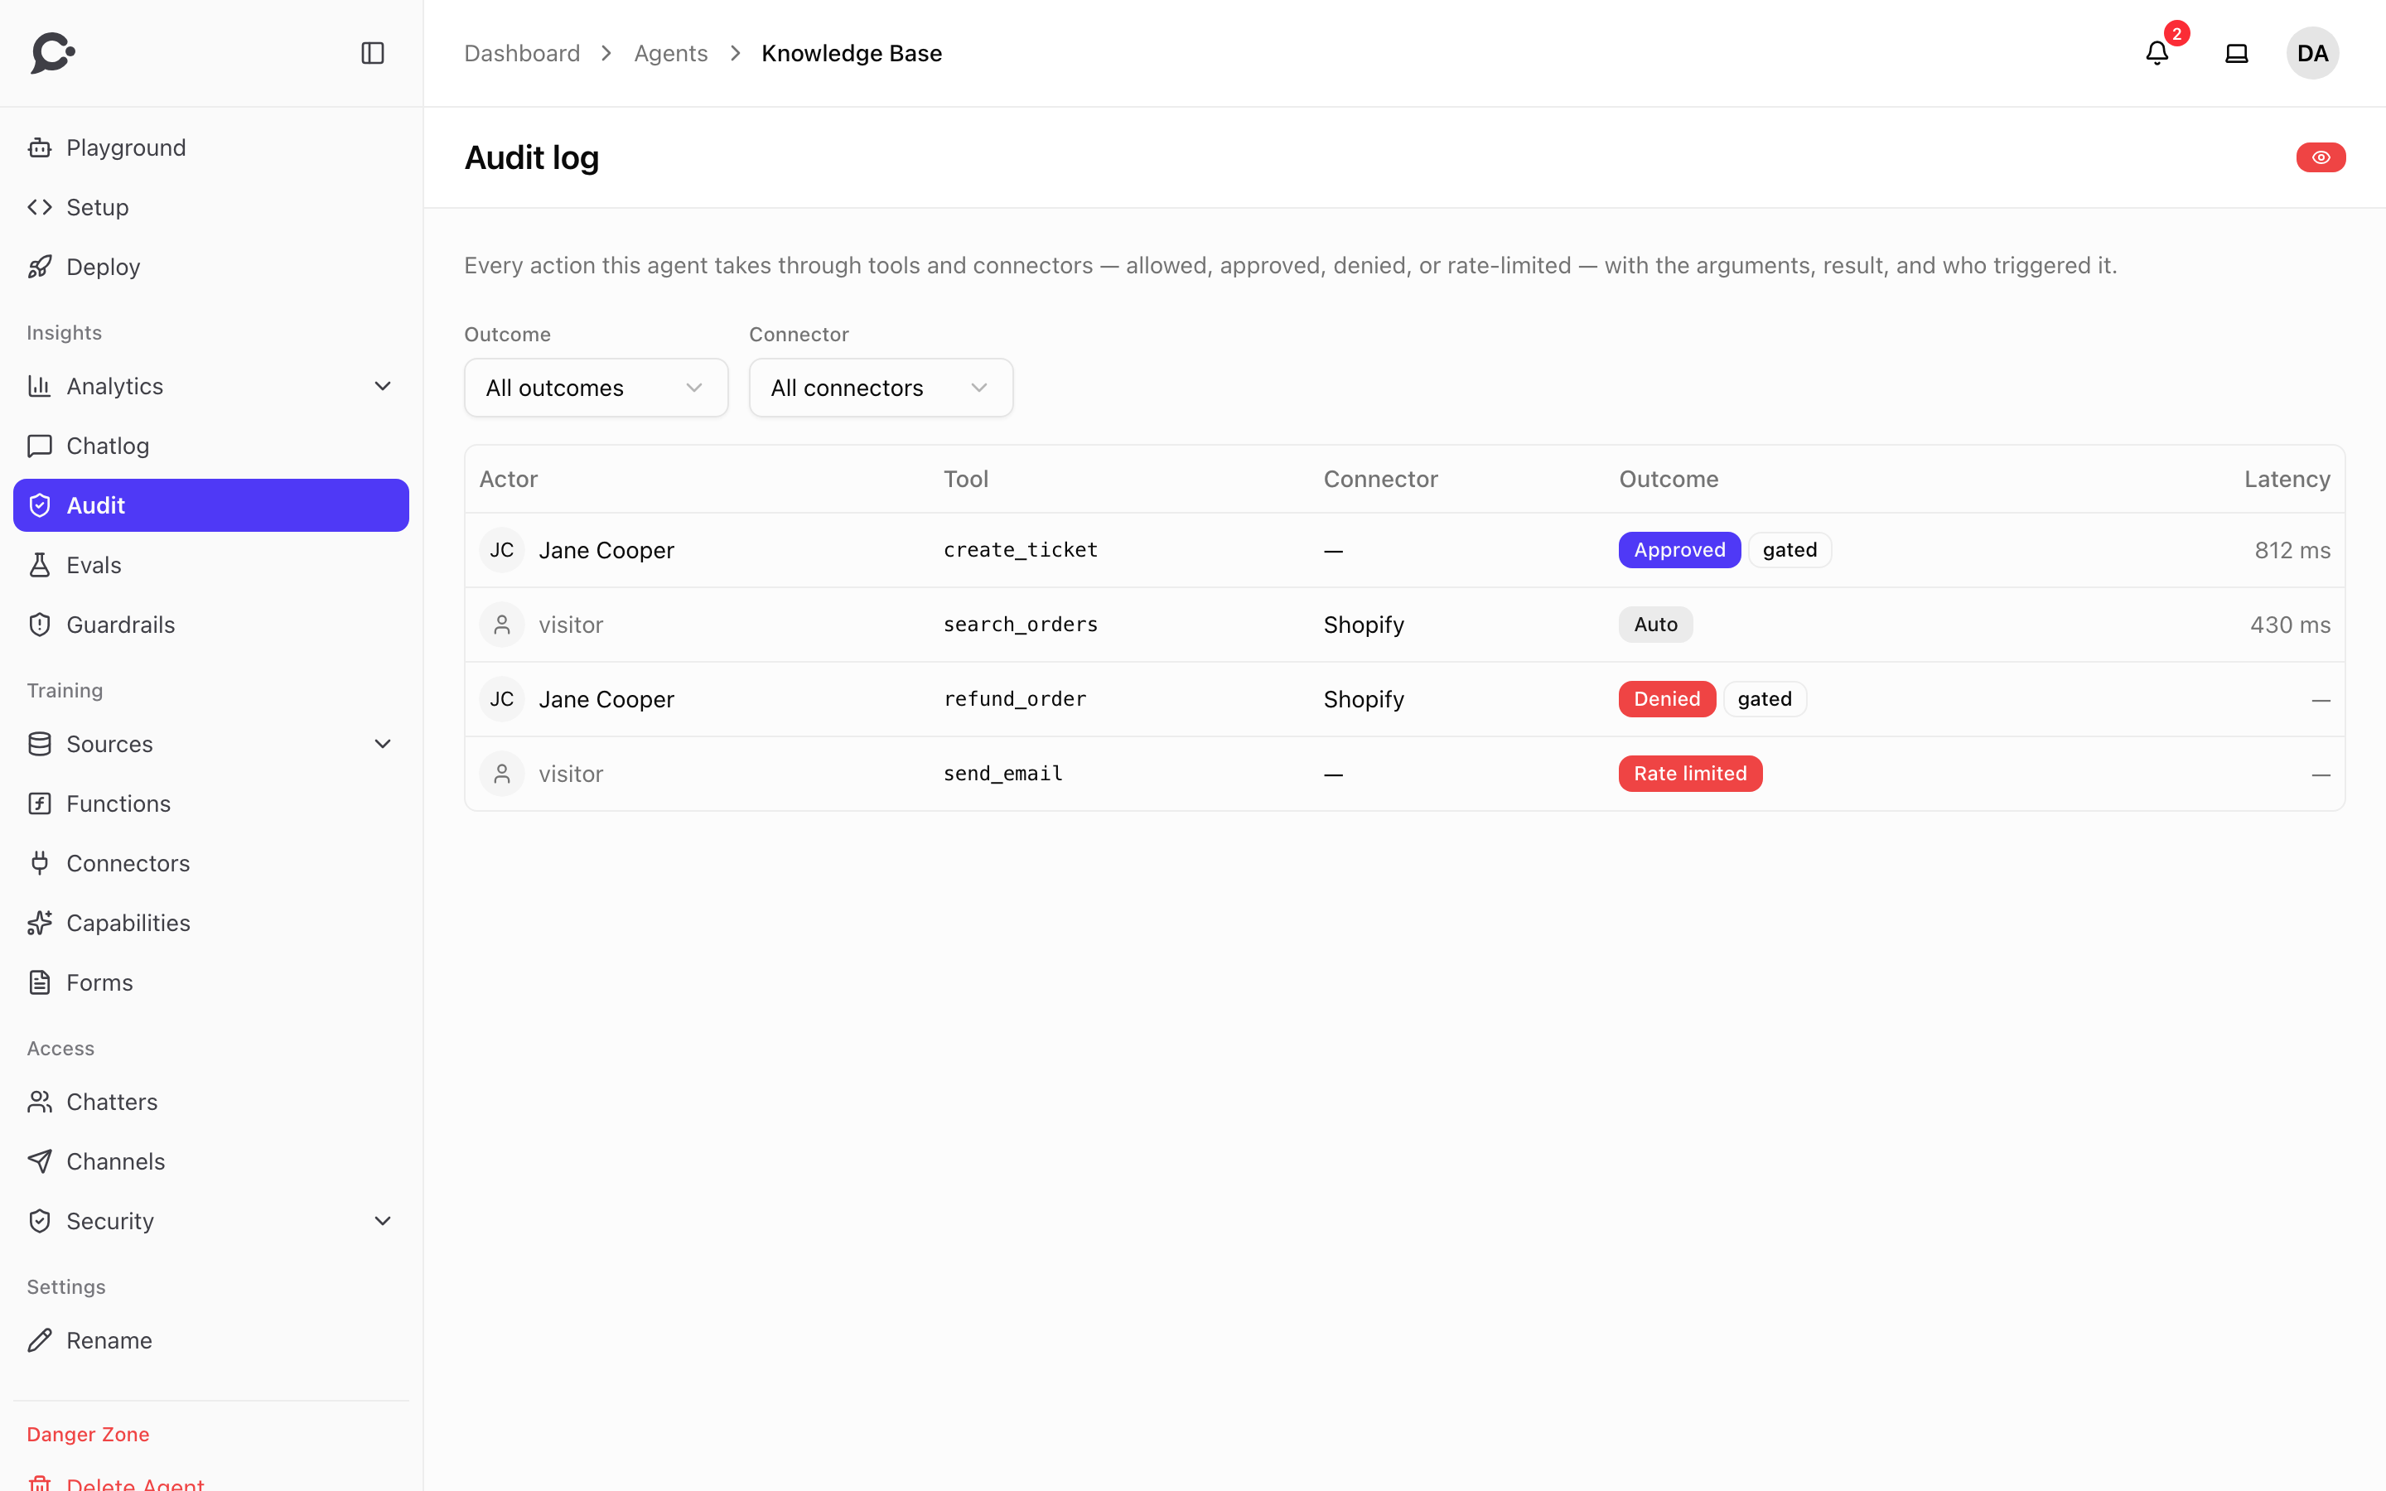Click the Denied outcome badge
This screenshot has height=1491, width=2386.
click(1667, 699)
